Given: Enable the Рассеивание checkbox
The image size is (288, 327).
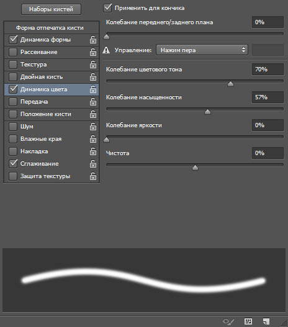Looking at the screenshot, I should 13,52.
